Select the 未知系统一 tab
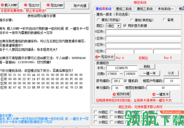 (x=165, y=9)
